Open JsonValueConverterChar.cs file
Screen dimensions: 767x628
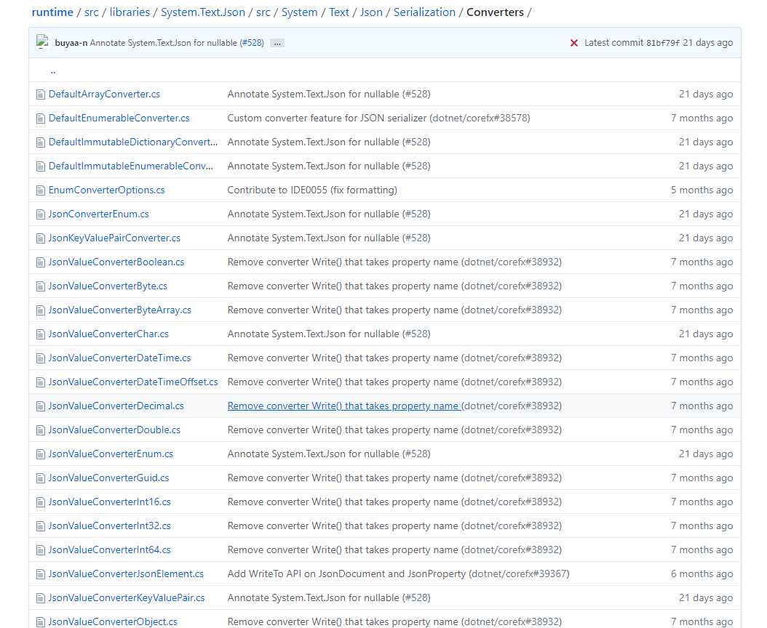coord(108,334)
